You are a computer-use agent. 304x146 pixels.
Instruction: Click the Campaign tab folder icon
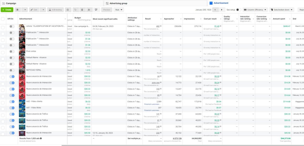(3, 3)
